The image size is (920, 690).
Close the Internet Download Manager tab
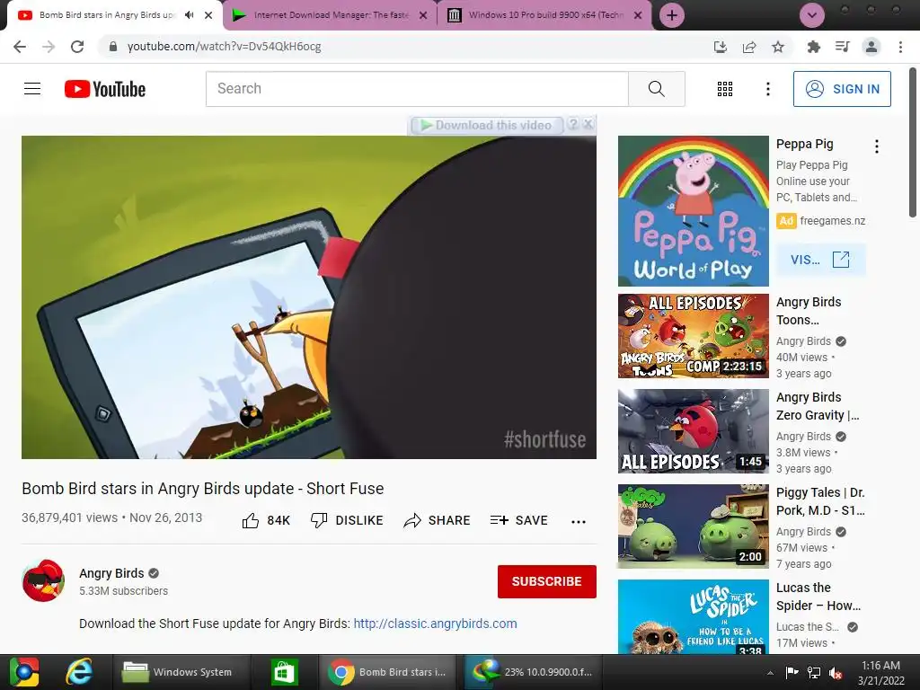pos(423,15)
